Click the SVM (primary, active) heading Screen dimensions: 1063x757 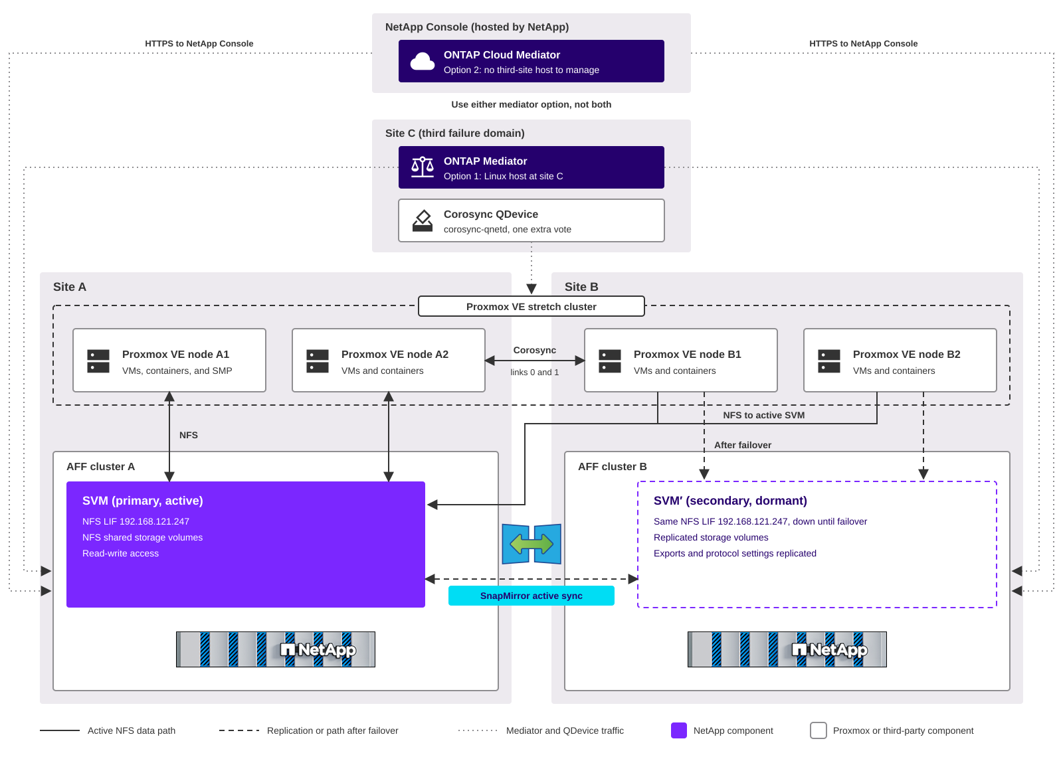143,501
